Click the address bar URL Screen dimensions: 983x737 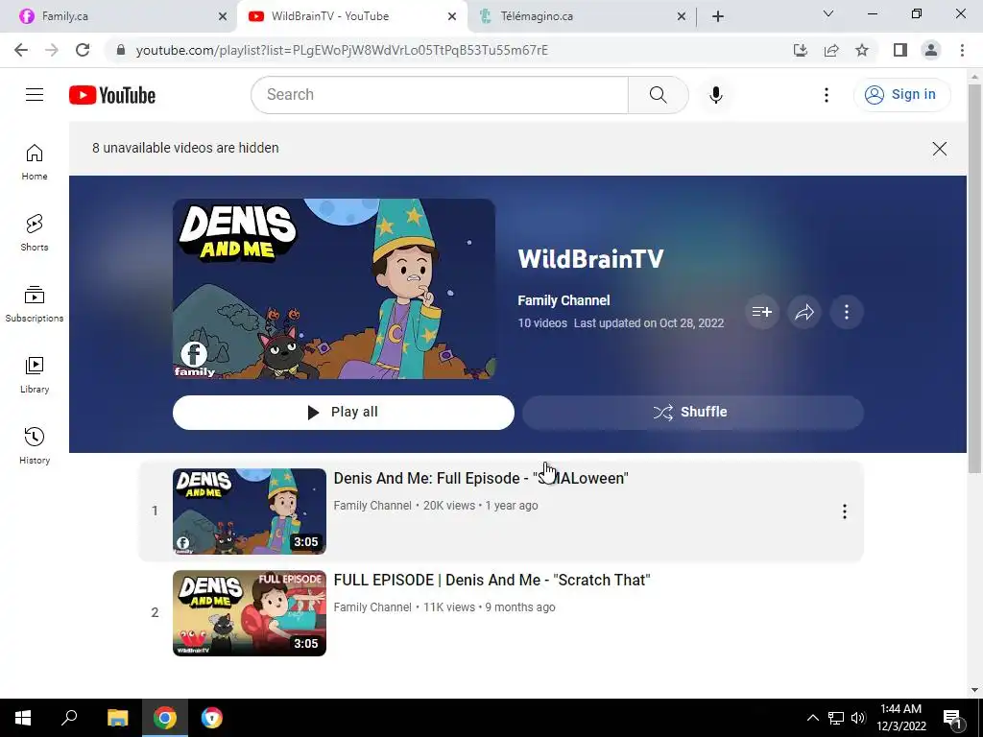(x=342, y=50)
